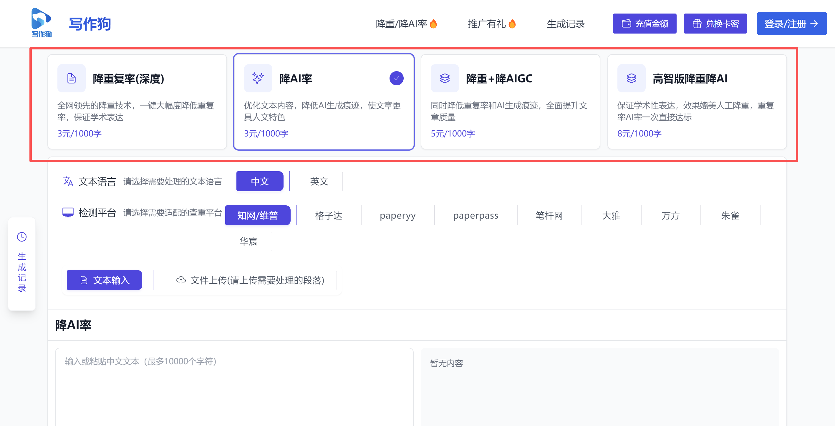Select paperyy detection platform
Viewport: 835px width, 426px height.
click(398, 215)
